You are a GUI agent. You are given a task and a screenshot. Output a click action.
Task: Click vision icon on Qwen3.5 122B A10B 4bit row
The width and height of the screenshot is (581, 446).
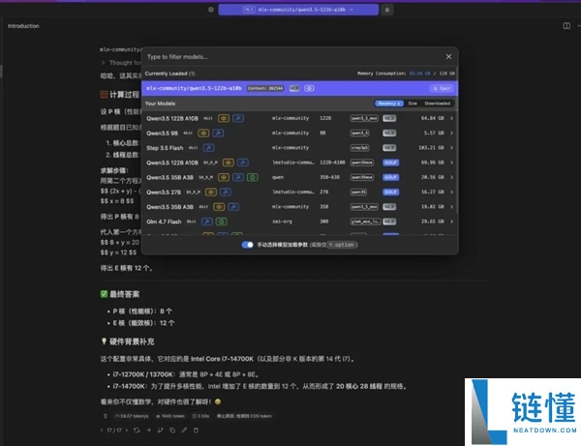tap(224, 118)
